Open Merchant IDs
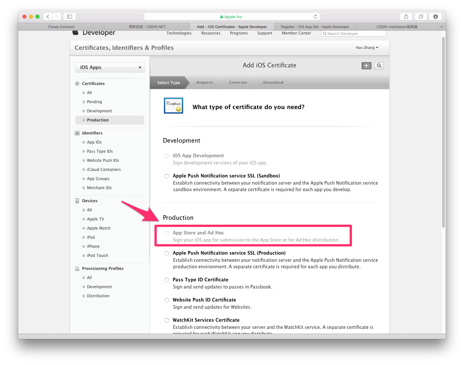This screenshot has height=365, width=464. pos(99,188)
